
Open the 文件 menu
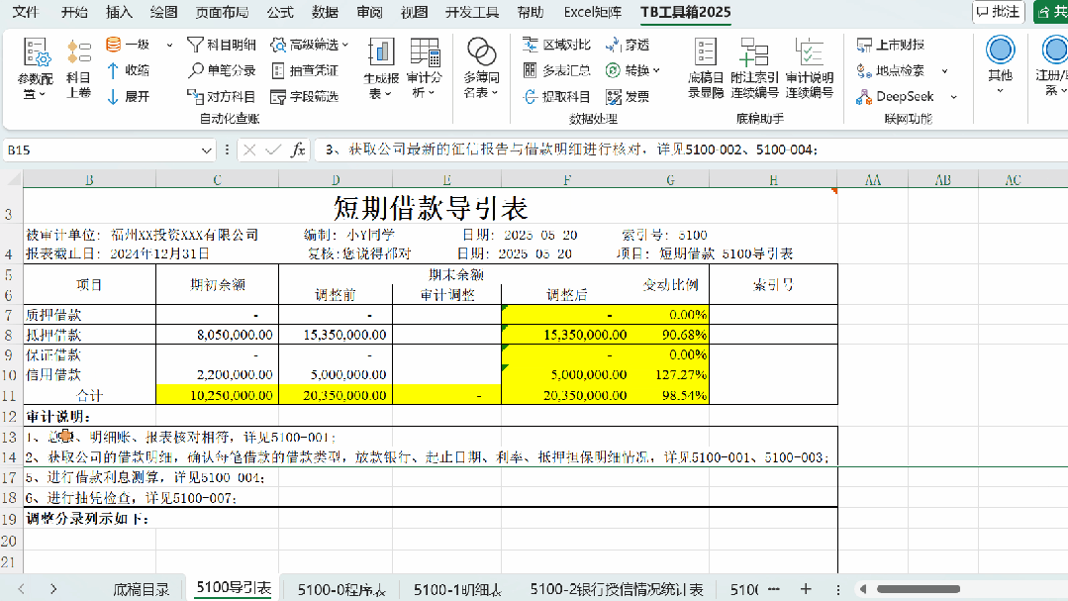point(26,12)
